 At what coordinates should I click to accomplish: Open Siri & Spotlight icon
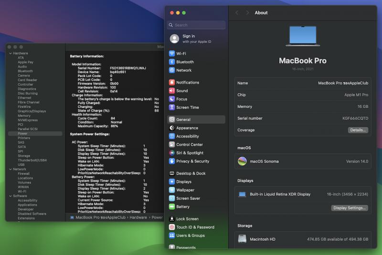point(172,153)
